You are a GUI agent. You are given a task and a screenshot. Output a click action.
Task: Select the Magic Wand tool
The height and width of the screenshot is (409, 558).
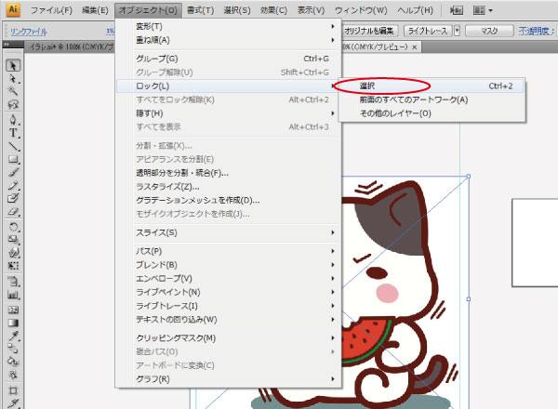point(13,91)
